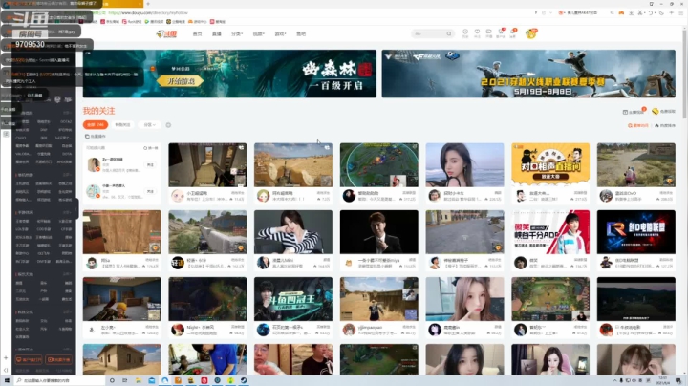Screen dimensions: 688x386
Task: Click the Douyu logo in the header
Action: [166, 33]
